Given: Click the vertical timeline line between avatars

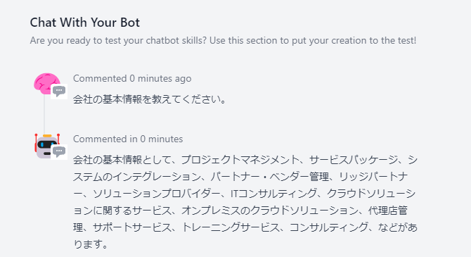Looking at the screenshot, I should [x=44, y=114].
